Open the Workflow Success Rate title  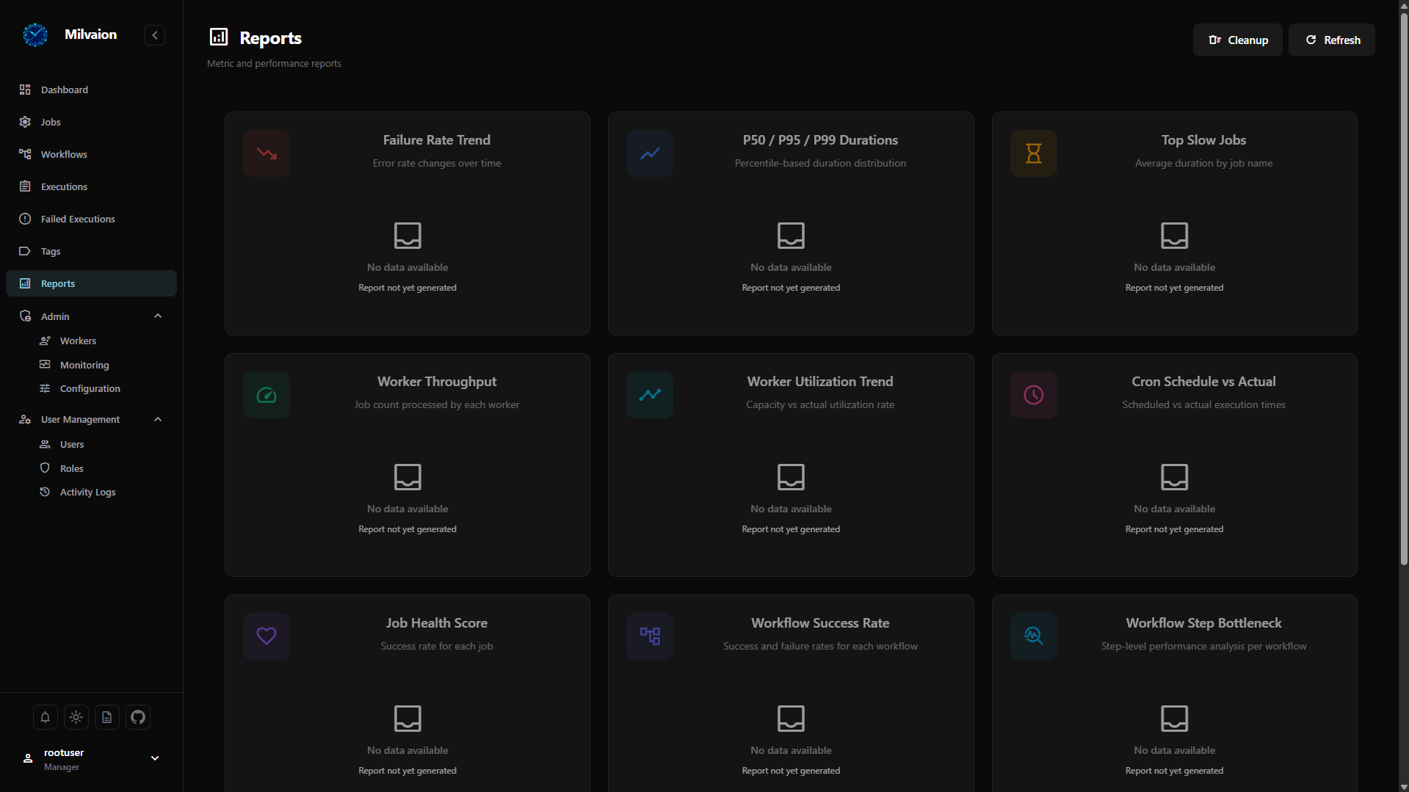coord(820,623)
